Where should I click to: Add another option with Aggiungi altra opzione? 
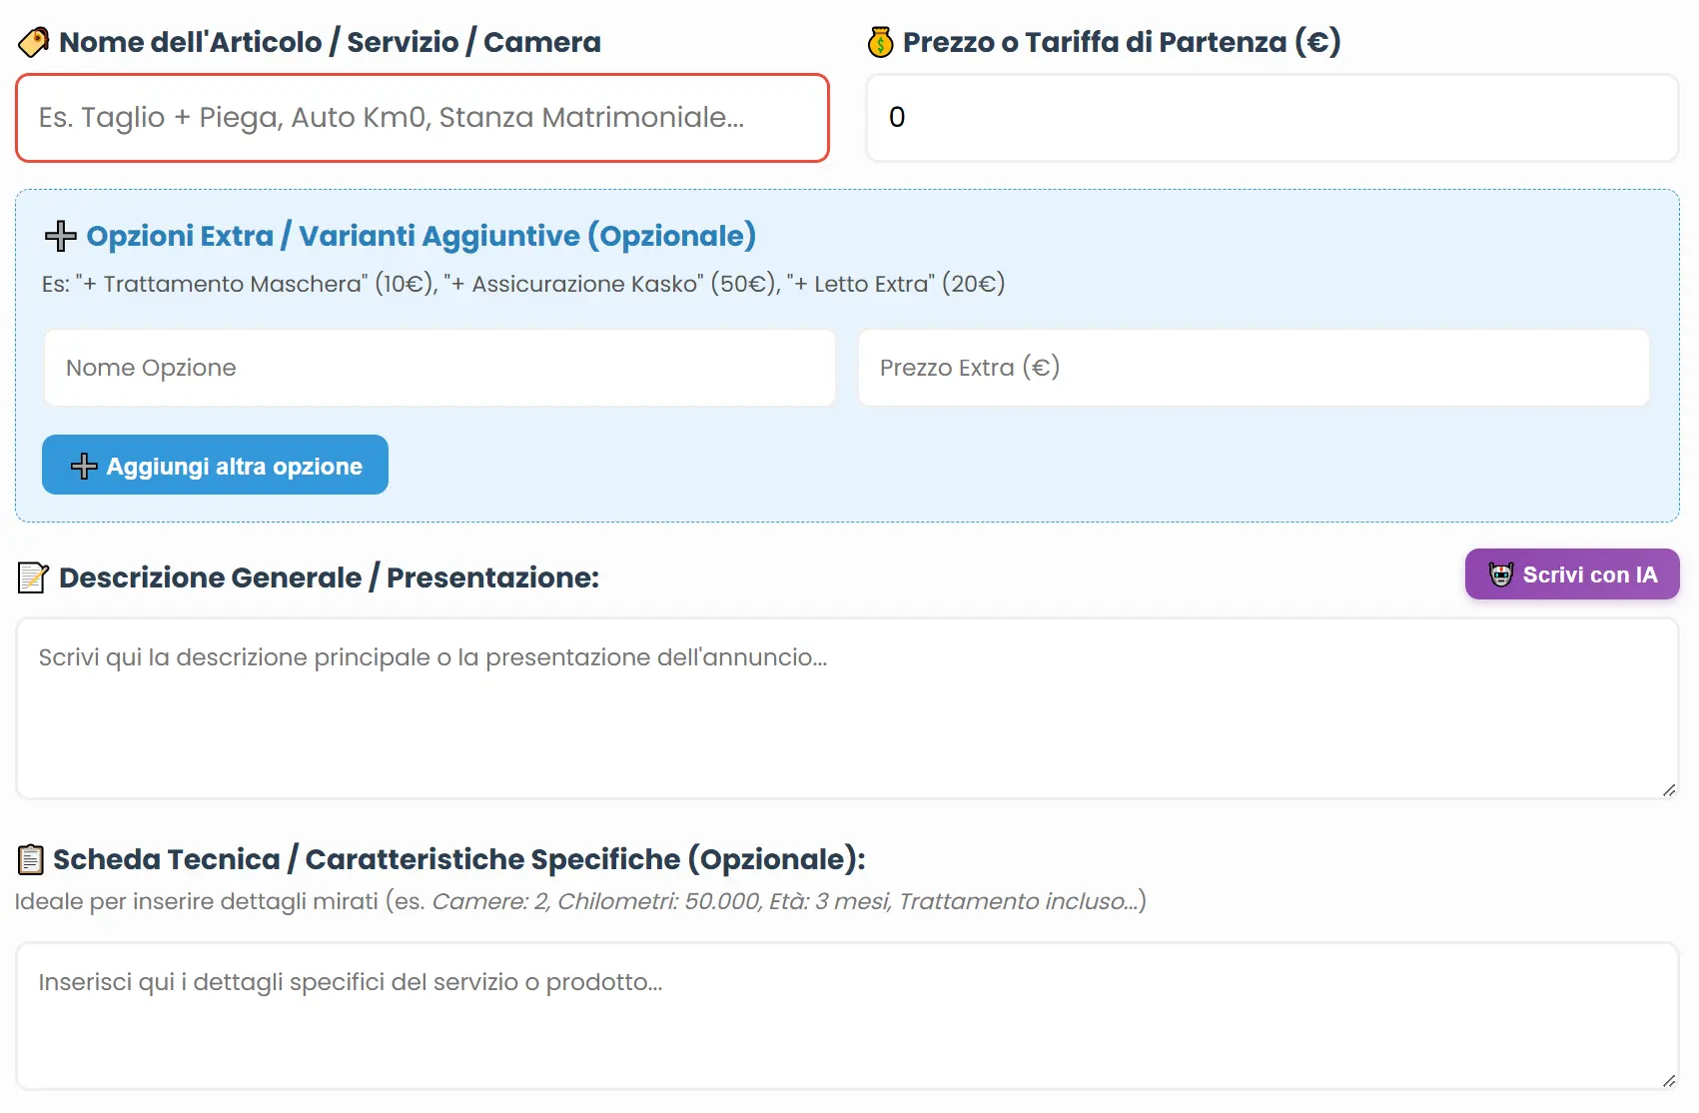[215, 465]
